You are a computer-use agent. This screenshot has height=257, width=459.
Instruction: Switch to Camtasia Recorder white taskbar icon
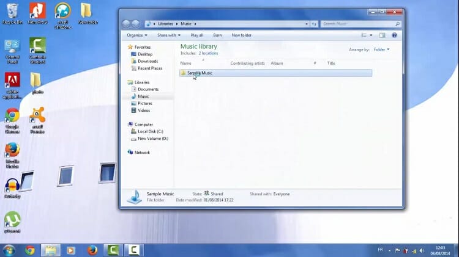coord(133,250)
